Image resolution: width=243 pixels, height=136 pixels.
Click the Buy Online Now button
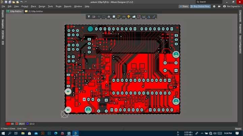(x=201, y=6)
